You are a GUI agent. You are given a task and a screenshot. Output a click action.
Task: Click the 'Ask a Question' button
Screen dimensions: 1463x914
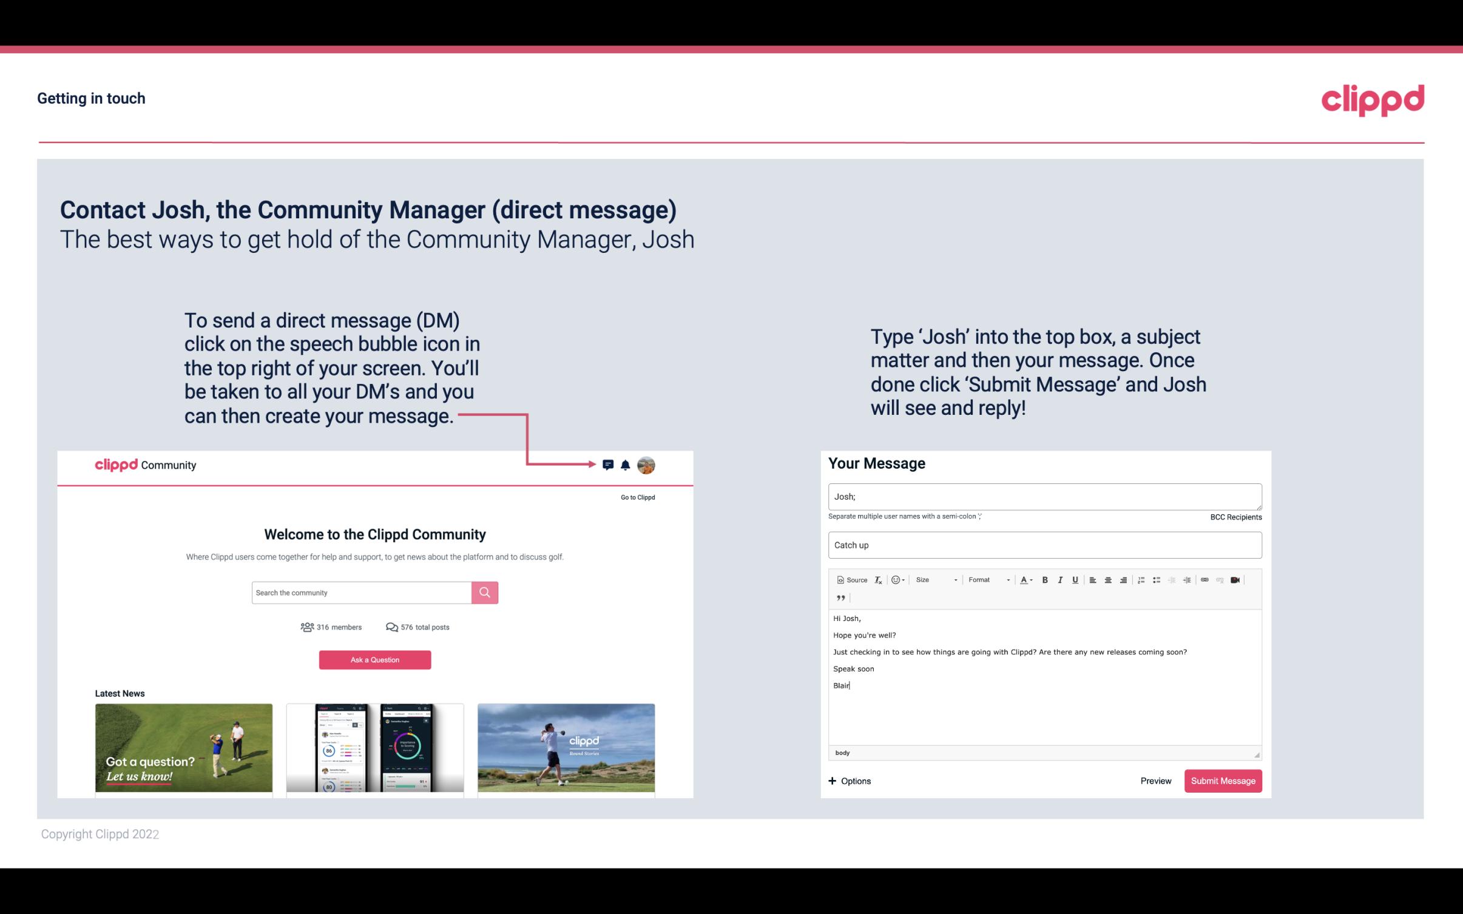pyautogui.click(x=375, y=659)
